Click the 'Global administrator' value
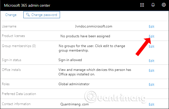Screen dimensions: 169x109 (x=74, y=84)
